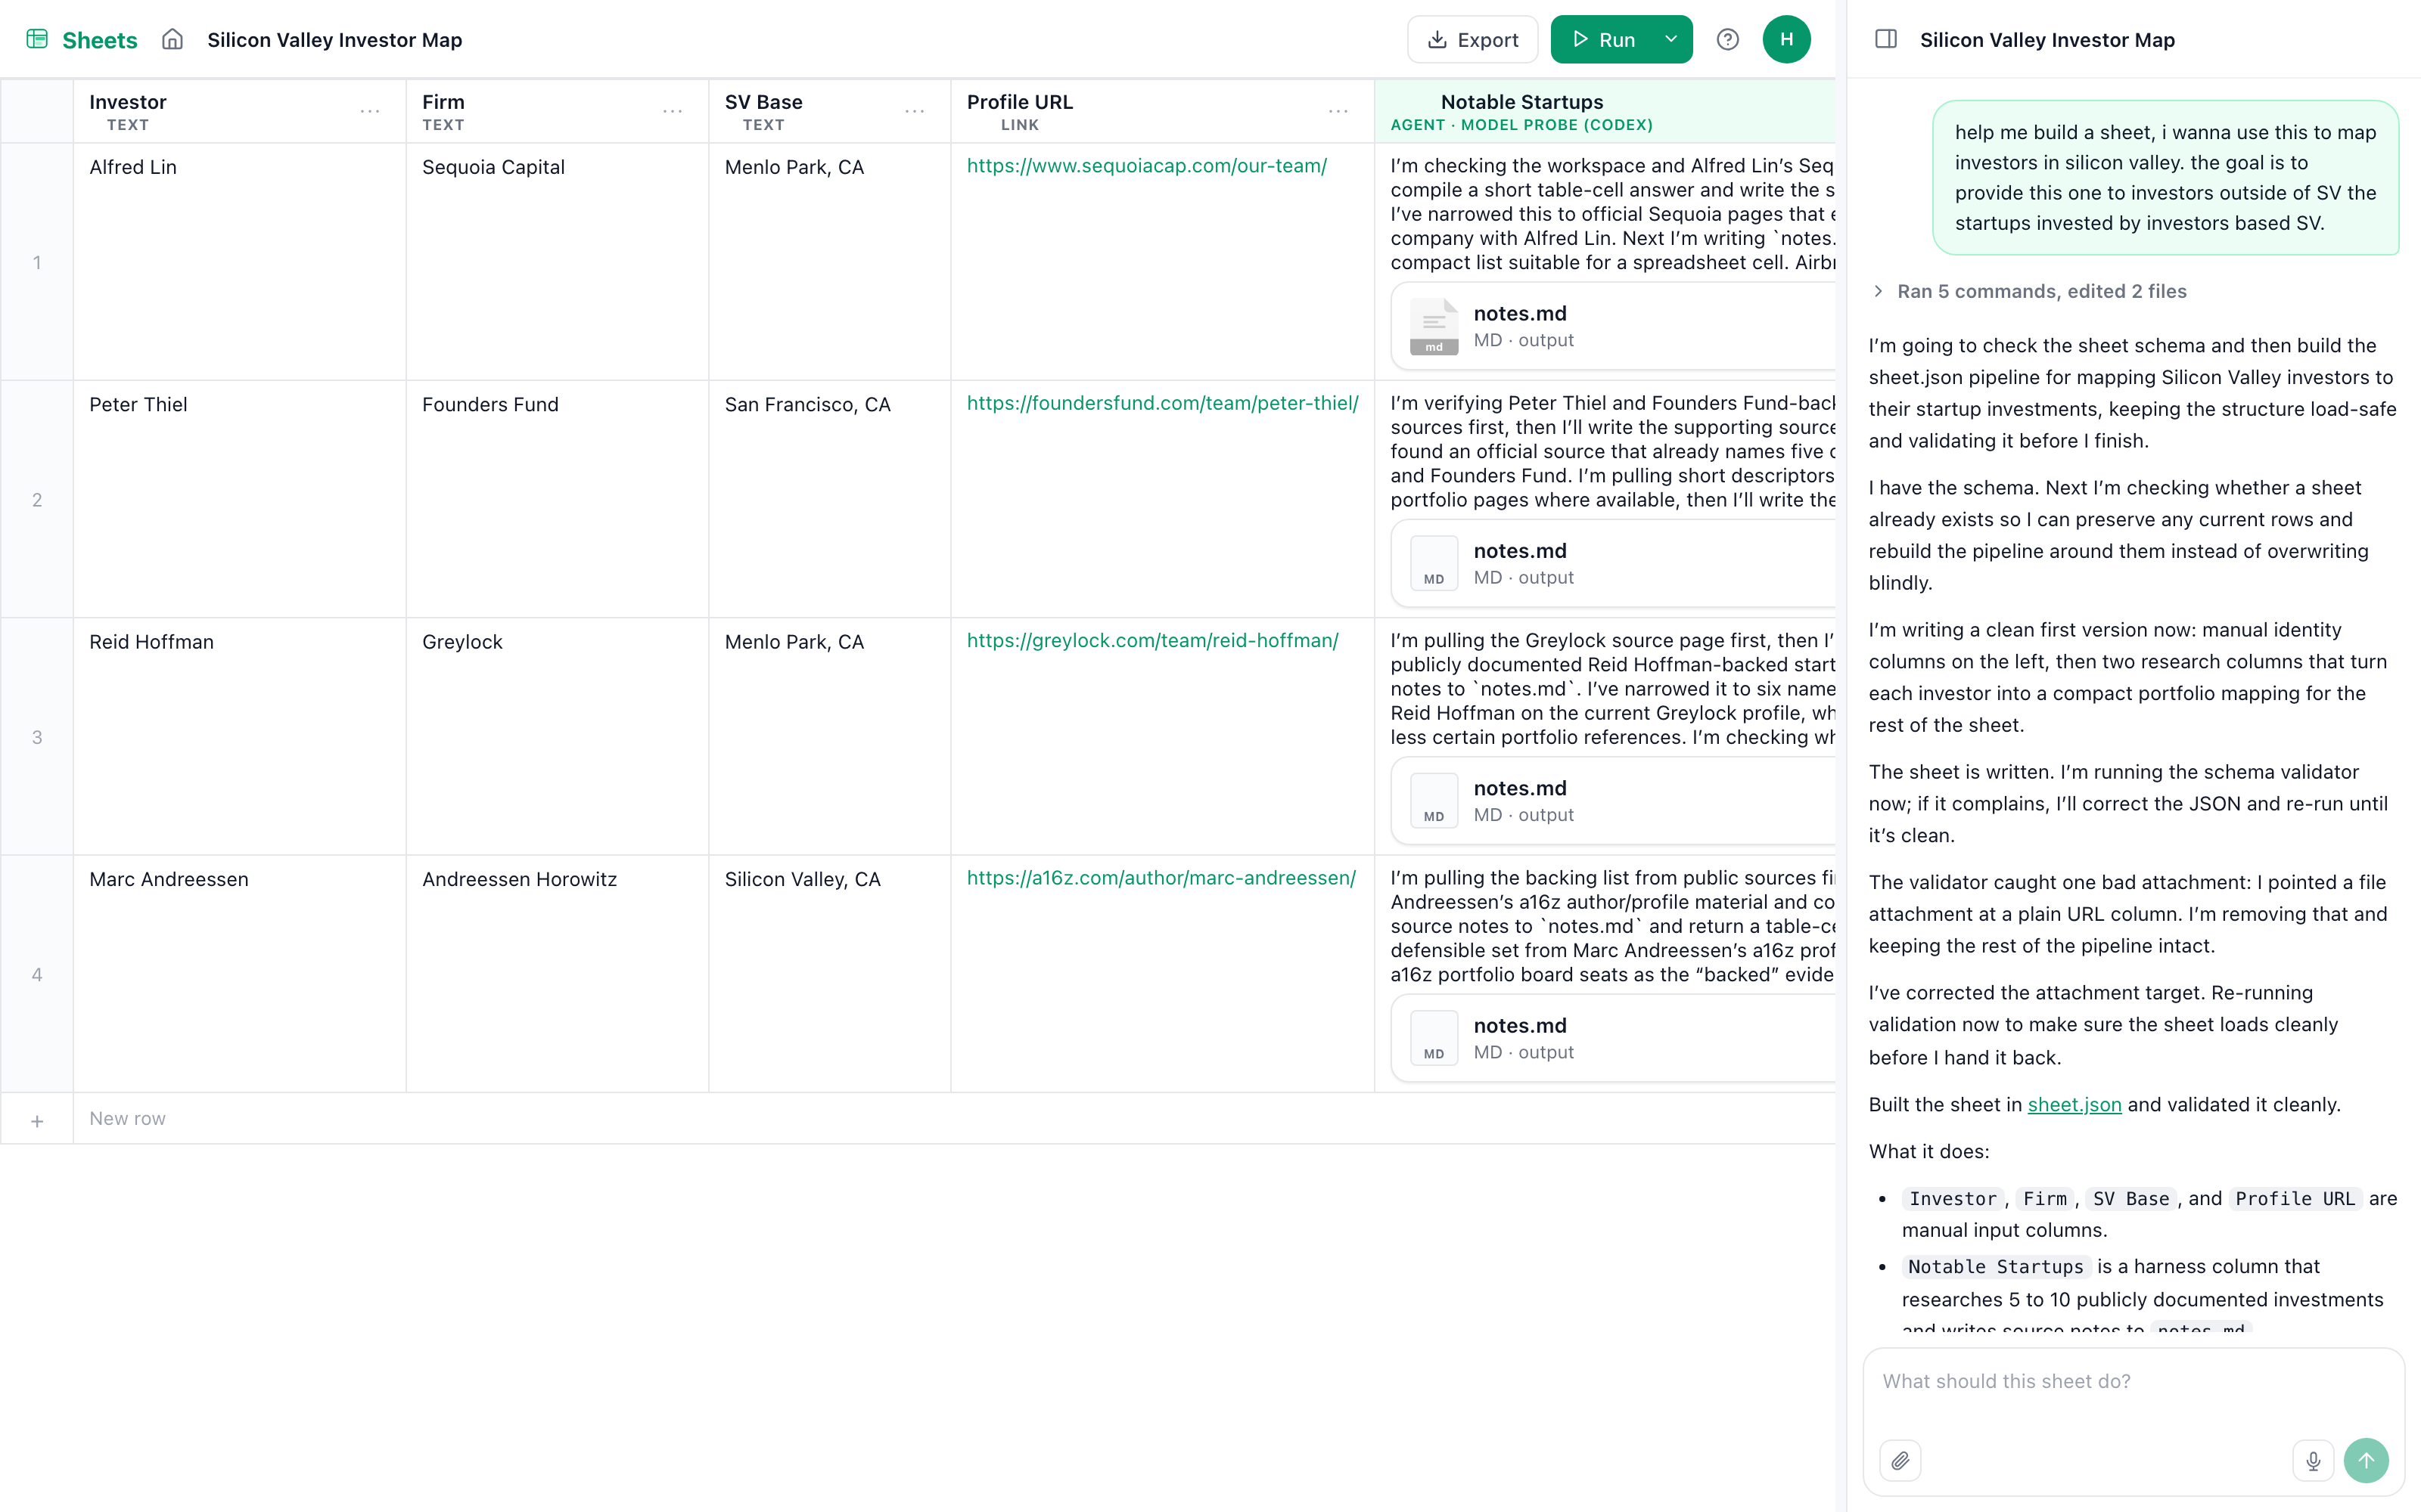Open the user avatar H
The width and height of the screenshot is (2421, 1512).
[1787, 39]
